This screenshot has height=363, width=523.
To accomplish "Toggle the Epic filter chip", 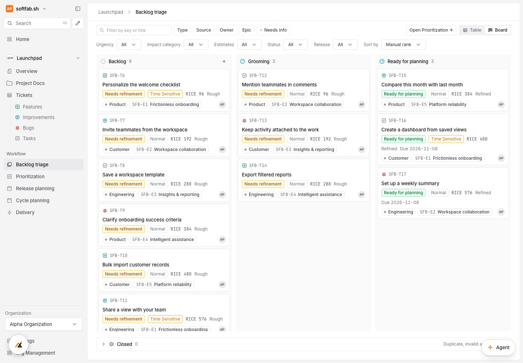I will [247, 30].
